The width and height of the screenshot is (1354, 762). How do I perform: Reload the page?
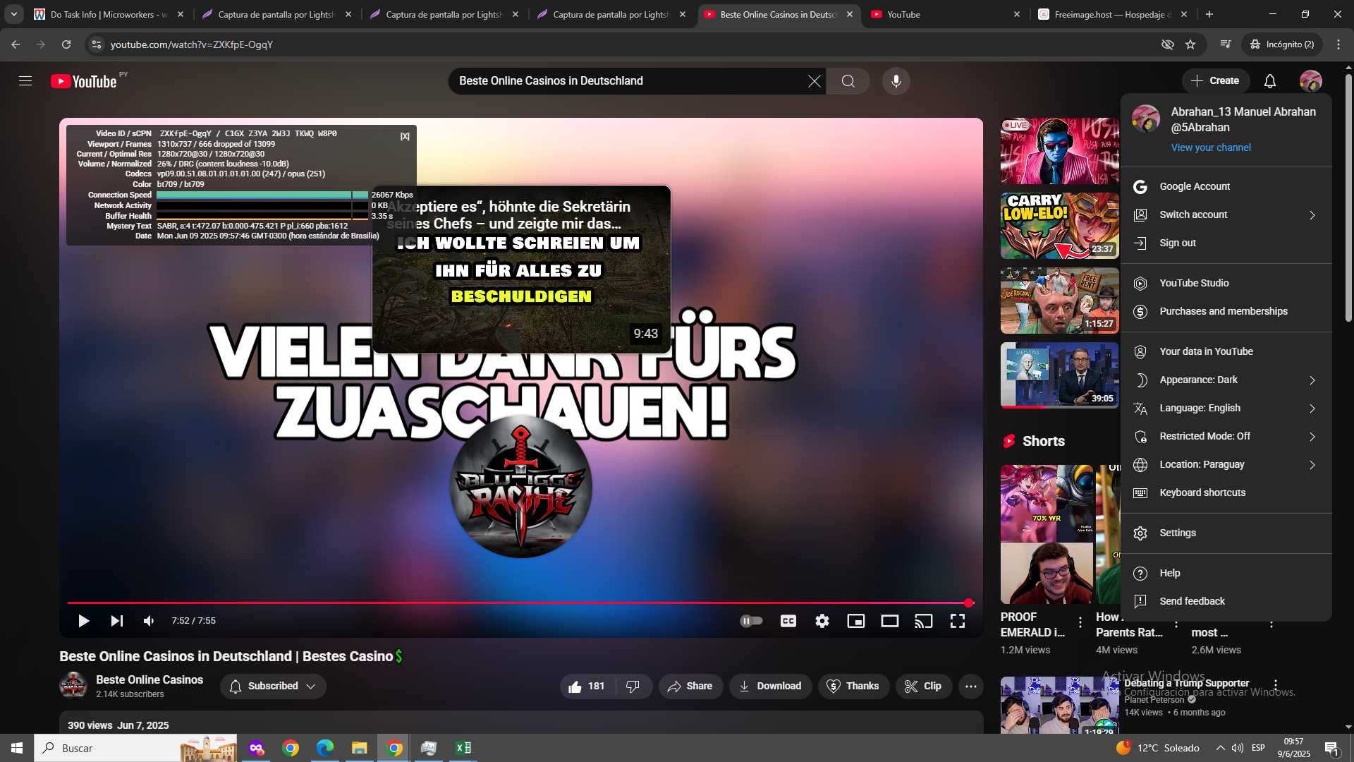(66, 44)
